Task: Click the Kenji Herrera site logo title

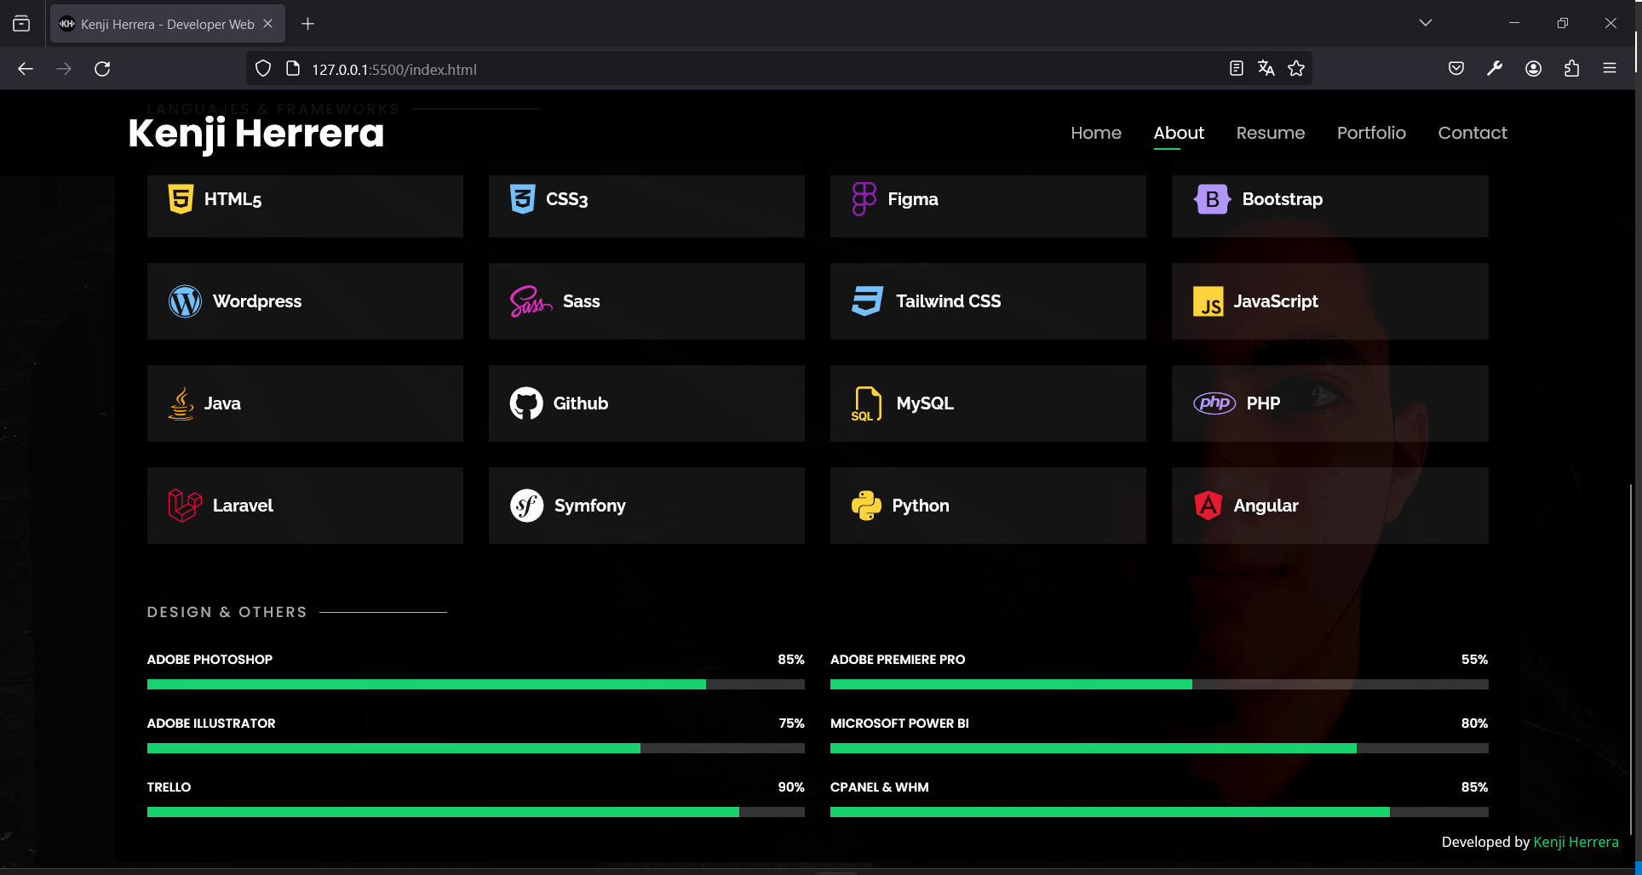Action: [x=256, y=134]
